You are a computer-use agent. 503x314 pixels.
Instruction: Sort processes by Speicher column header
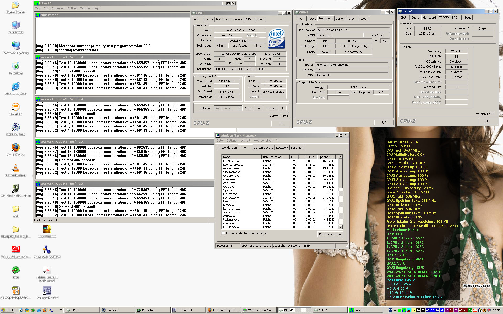click(326, 157)
